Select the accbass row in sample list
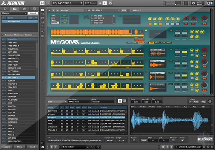The height and width of the screenshot is (150, 216). click(x=86, y=114)
